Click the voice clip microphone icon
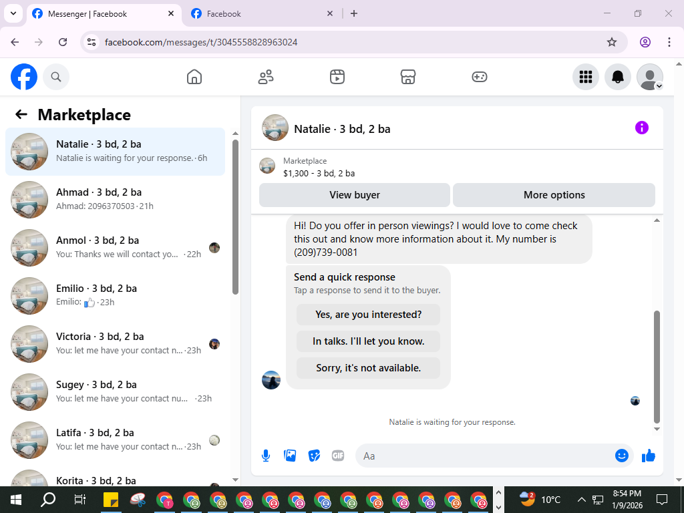The image size is (684, 513). pyautogui.click(x=266, y=456)
